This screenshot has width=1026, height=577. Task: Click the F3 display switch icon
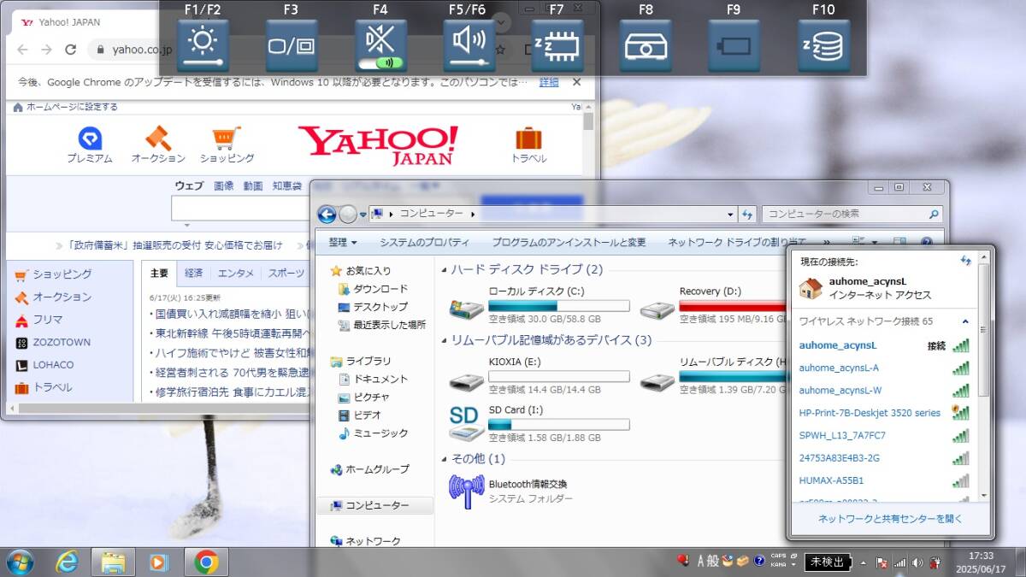pos(292,45)
